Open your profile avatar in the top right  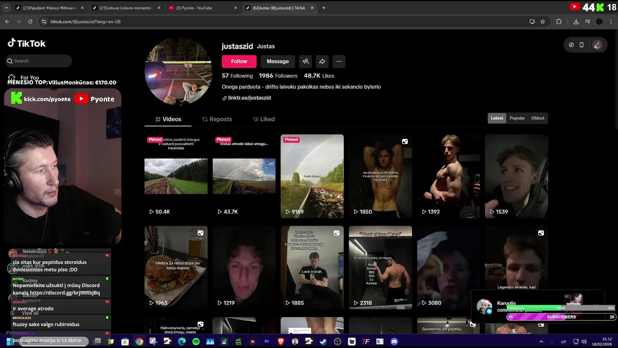pyautogui.click(x=597, y=45)
